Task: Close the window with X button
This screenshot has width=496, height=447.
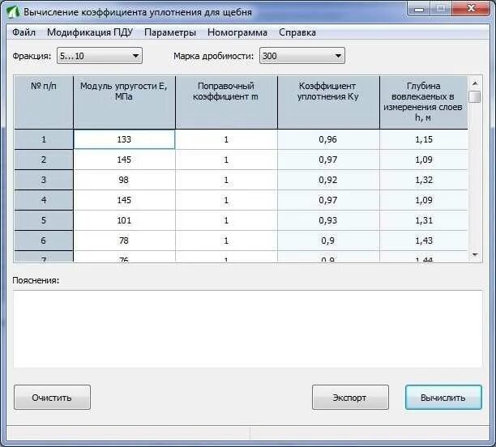Action: coord(472,9)
